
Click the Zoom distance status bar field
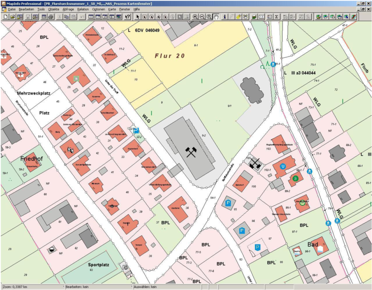pyautogui.click(x=33, y=287)
